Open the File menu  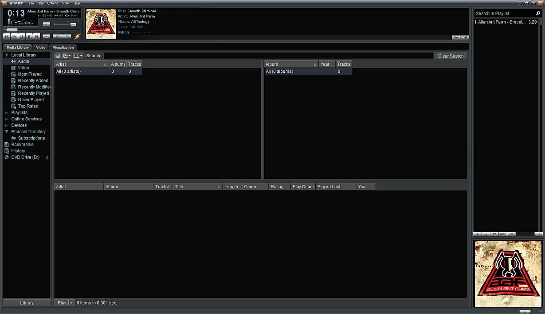pyautogui.click(x=31, y=3)
